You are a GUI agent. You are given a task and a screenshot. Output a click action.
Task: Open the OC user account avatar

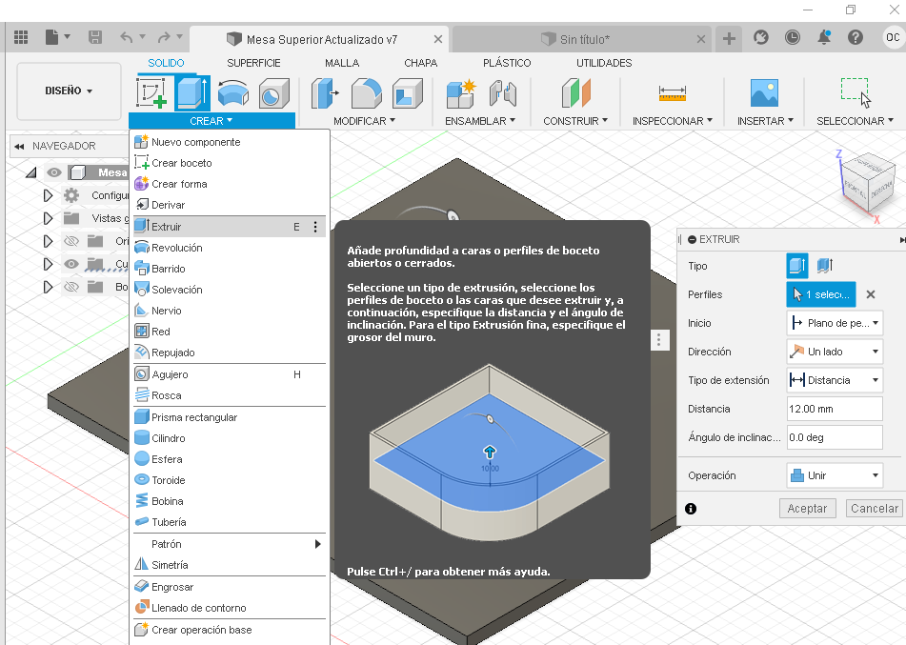(893, 37)
